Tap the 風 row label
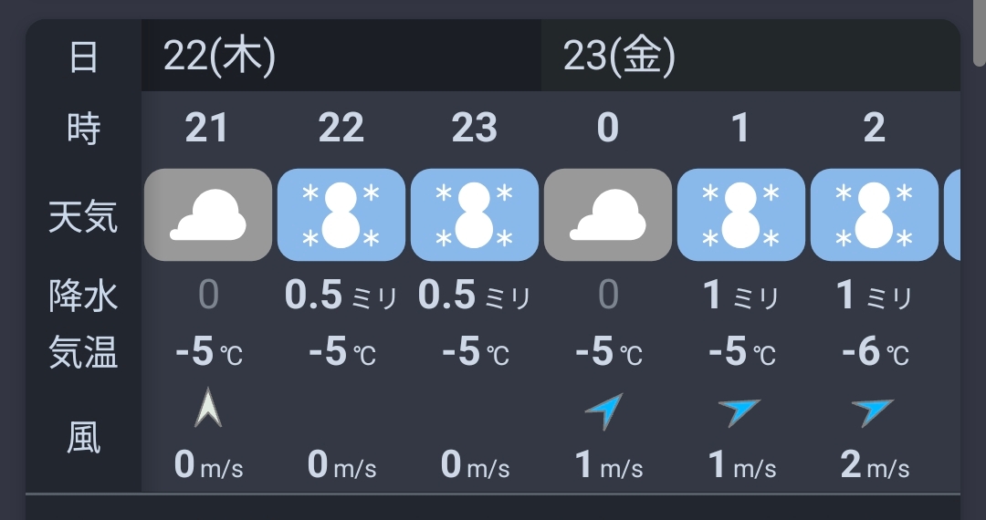The width and height of the screenshot is (986, 520). click(x=83, y=440)
